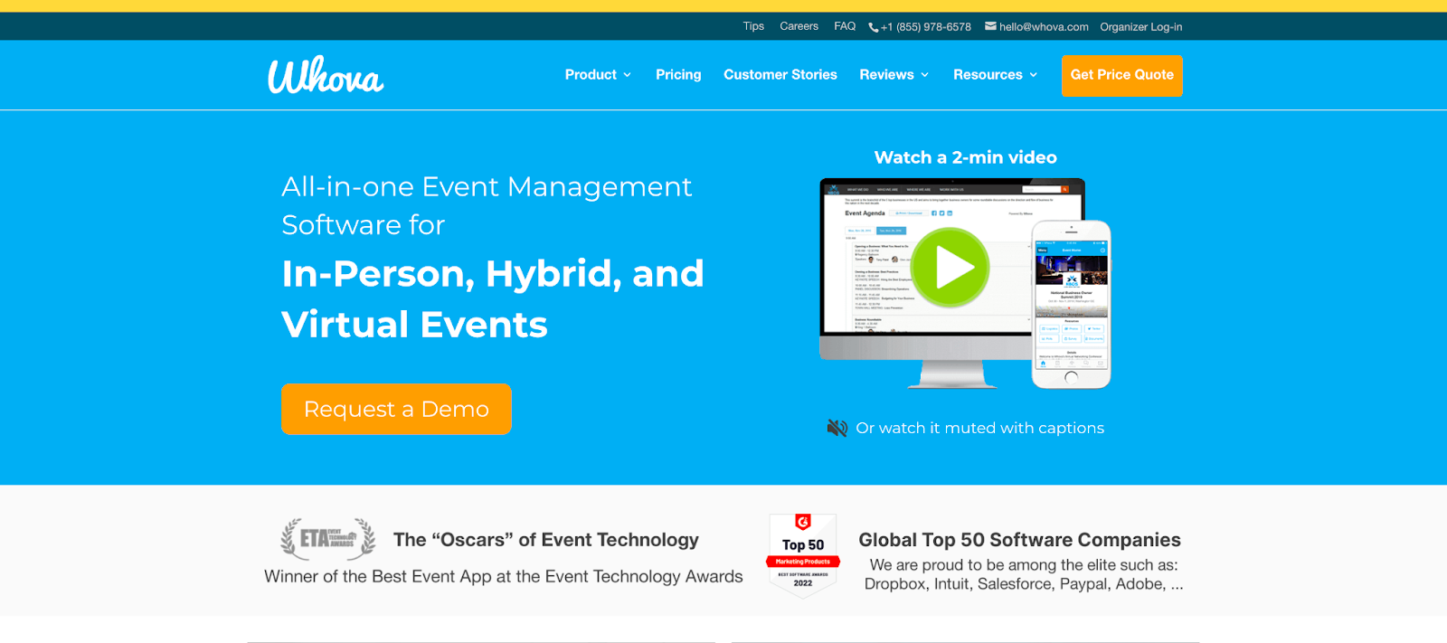Open the Product menu item
Viewport: 1447px width, 643px height.
coord(591,74)
